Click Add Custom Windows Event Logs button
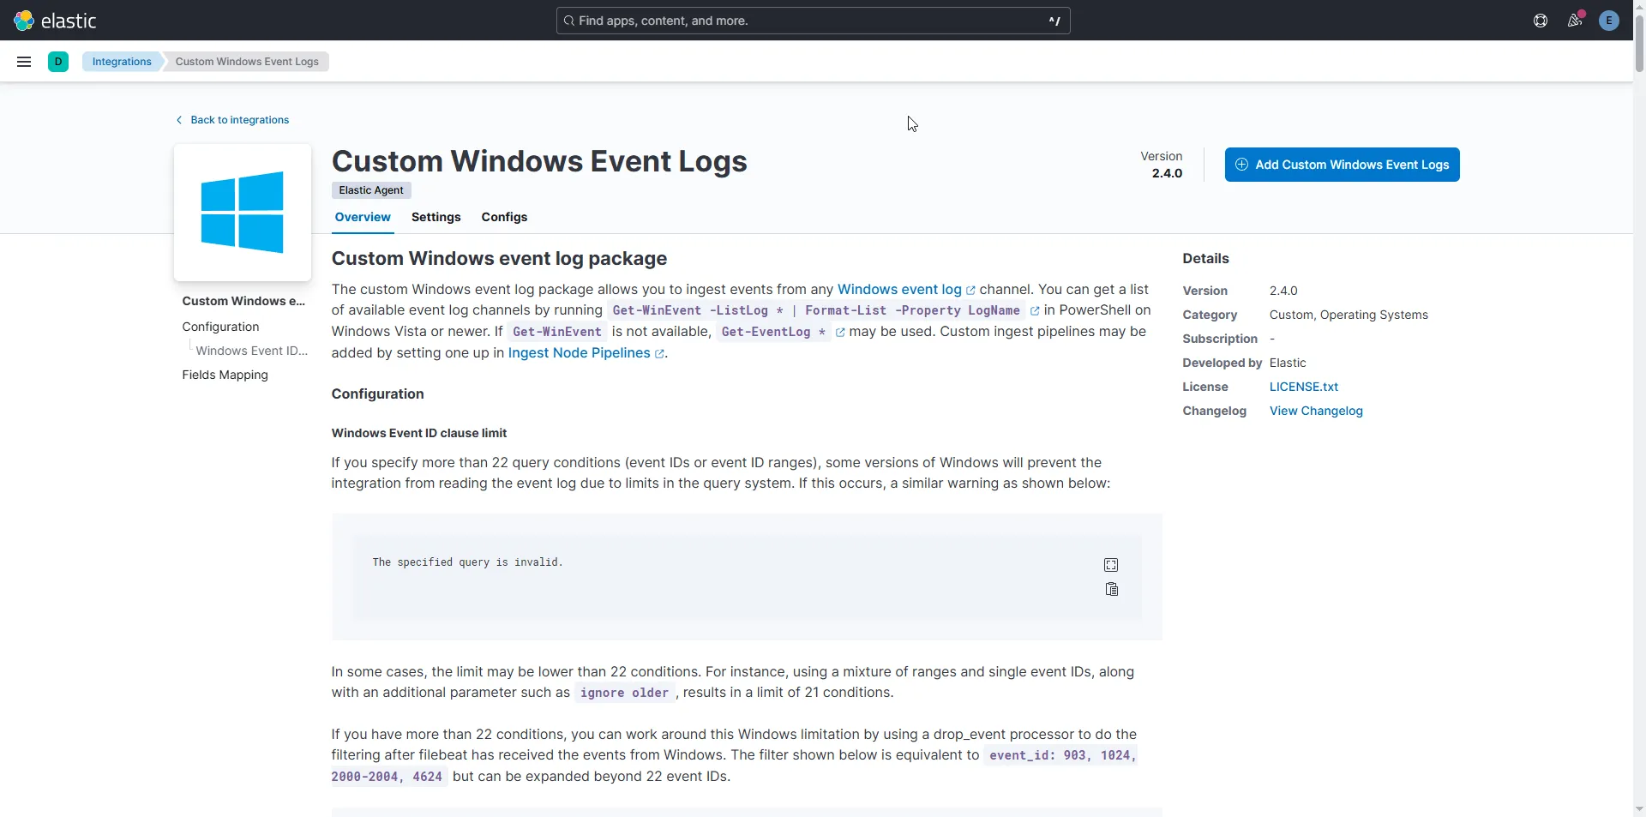Viewport: 1646px width, 817px height. coord(1342,165)
